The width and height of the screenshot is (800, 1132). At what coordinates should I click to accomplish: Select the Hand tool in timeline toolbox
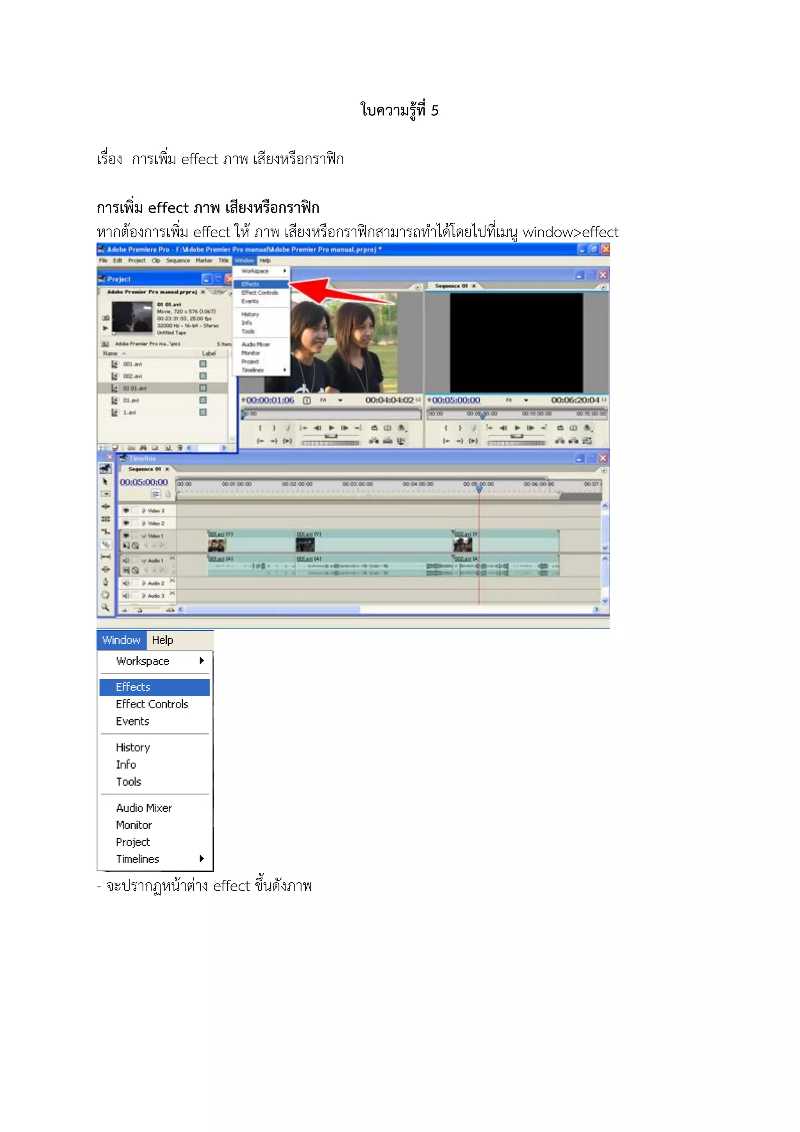(x=105, y=595)
